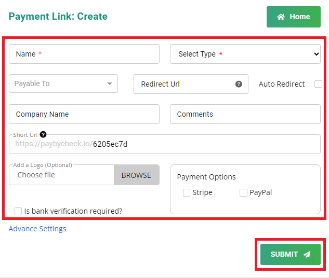The image size is (329, 278).
Task: Click the Payable To dropdown arrow
Action: pos(110,84)
